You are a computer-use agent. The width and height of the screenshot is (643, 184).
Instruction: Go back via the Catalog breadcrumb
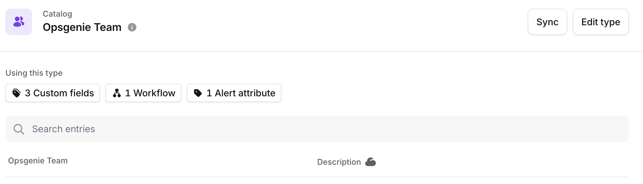pyautogui.click(x=57, y=14)
